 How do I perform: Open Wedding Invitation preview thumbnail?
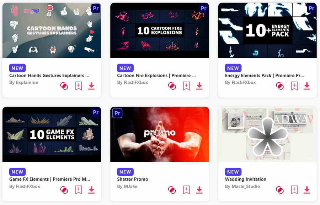tap(267, 134)
